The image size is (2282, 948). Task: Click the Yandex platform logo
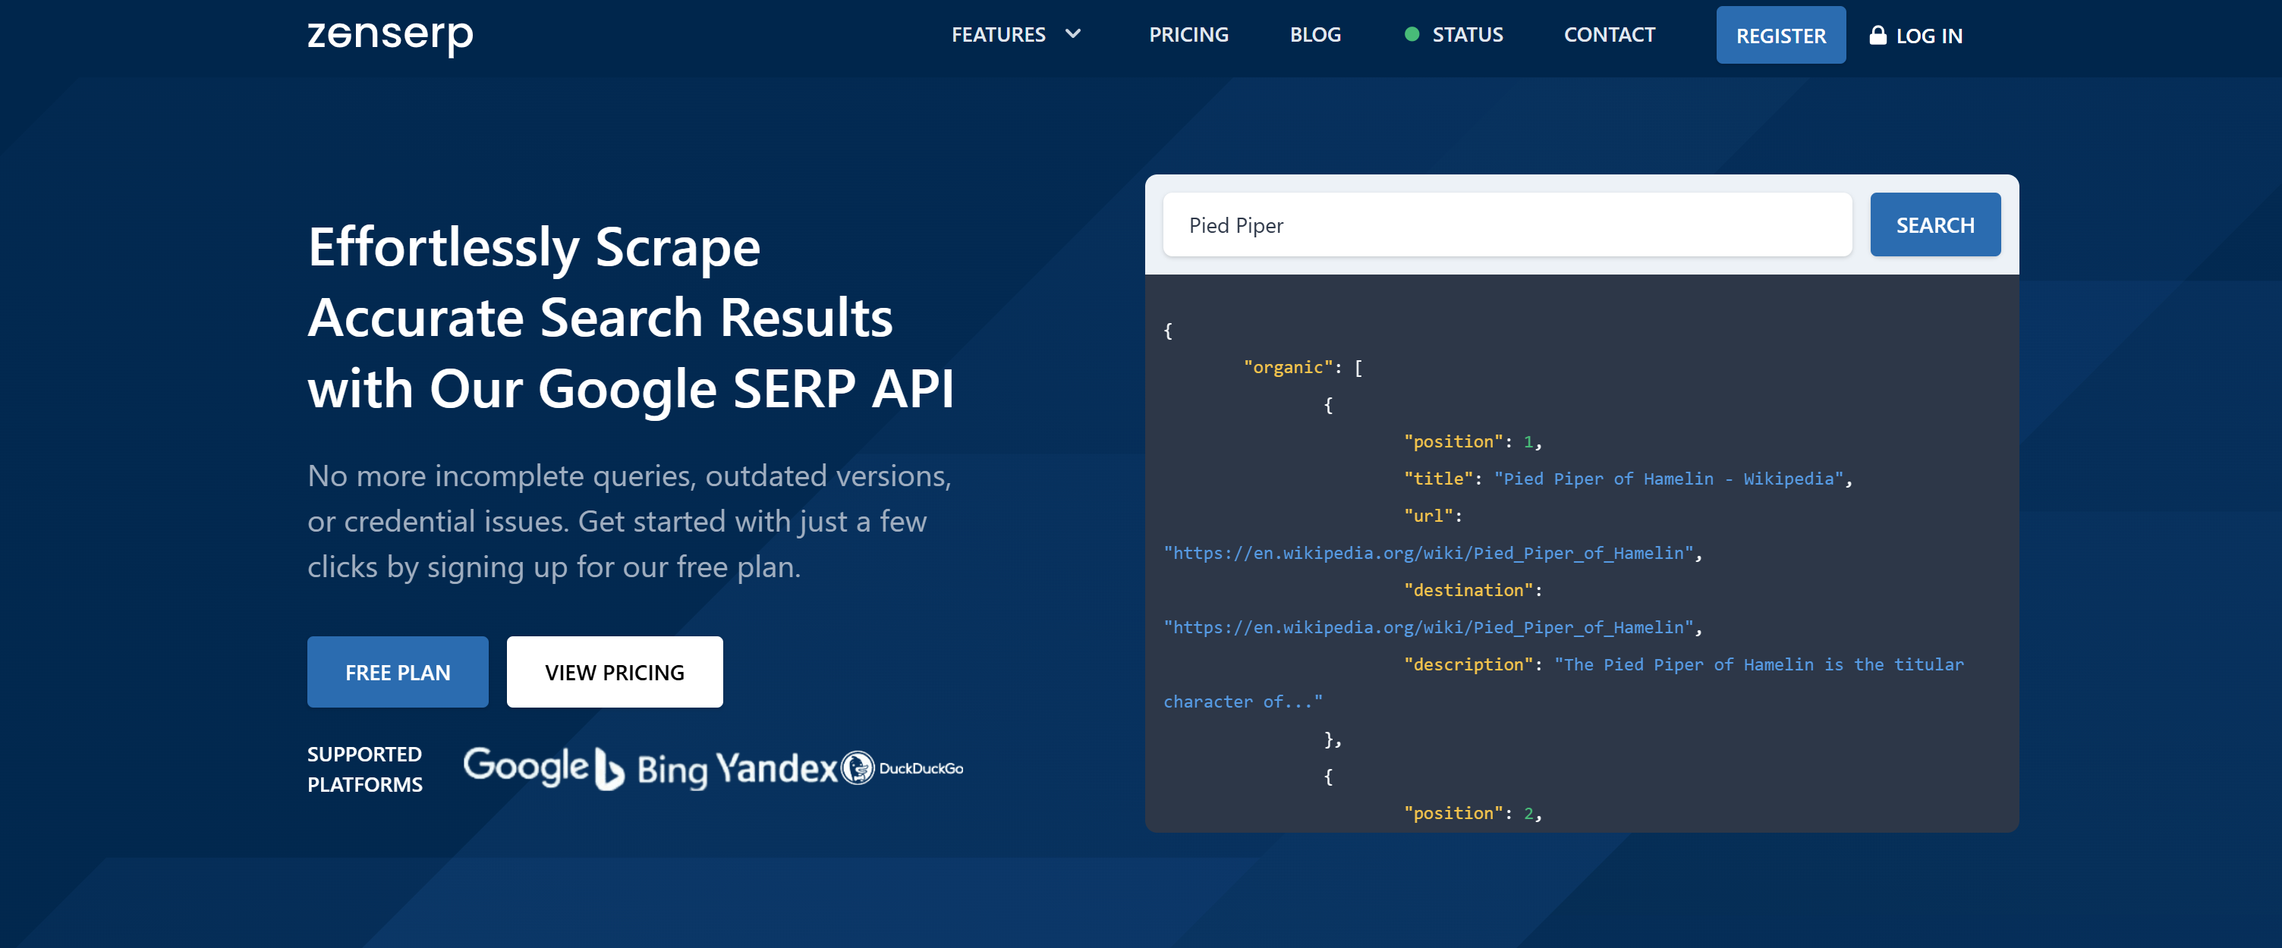pyautogui.click(x=776, y=768)
